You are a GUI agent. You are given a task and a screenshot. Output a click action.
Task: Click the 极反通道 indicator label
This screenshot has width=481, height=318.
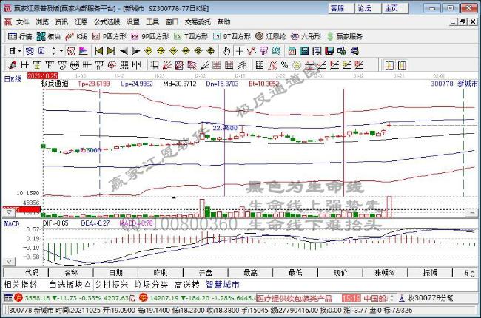click(x=55, y=84)
